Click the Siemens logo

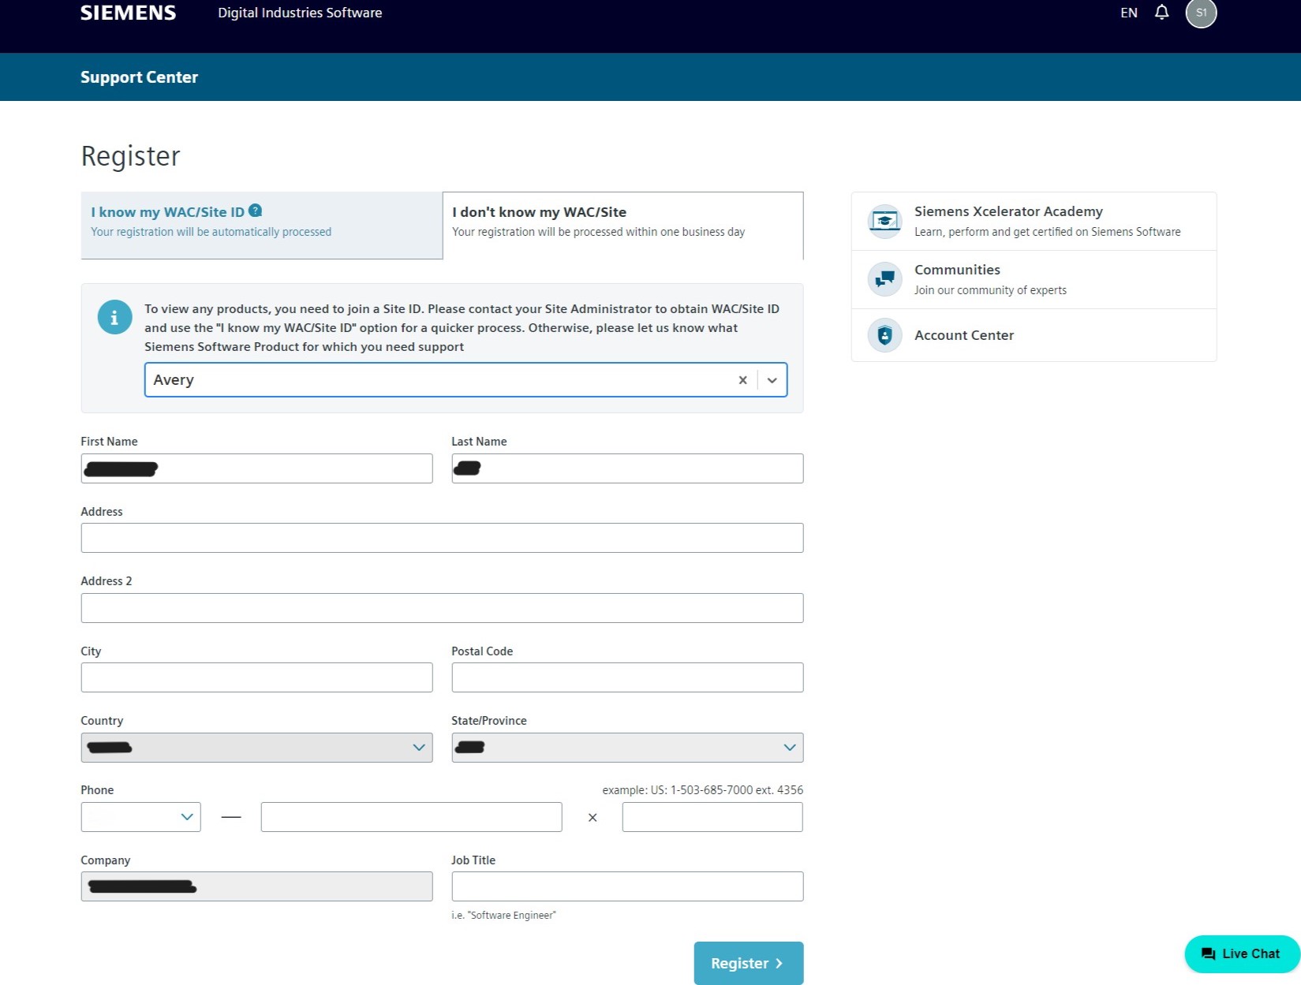pyautogui.click(x=128, y=13)
